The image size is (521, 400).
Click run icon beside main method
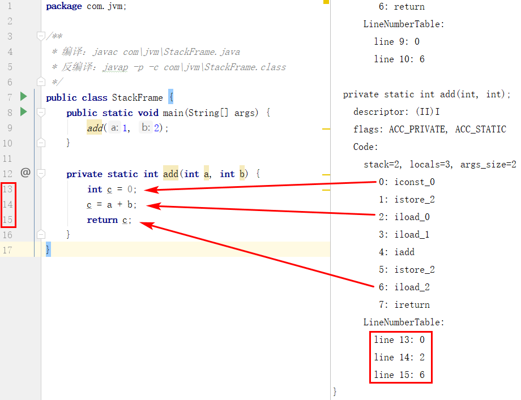tap(23, 111)
